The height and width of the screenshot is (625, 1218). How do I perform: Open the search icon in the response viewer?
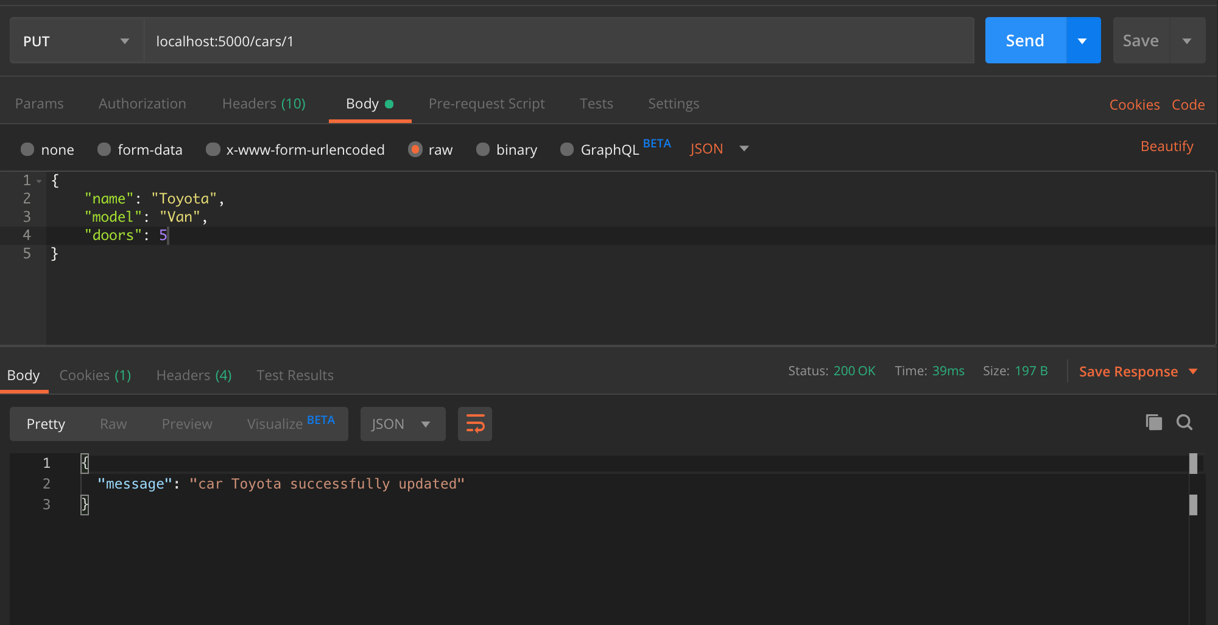(1184, 422)
